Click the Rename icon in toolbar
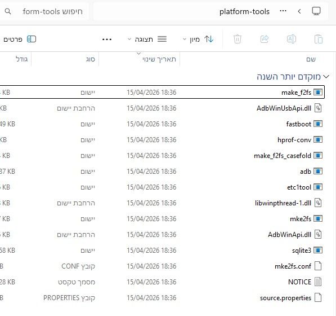 coord(291,39)
